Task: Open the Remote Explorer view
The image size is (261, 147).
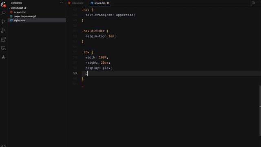Action: click(3, 48)
